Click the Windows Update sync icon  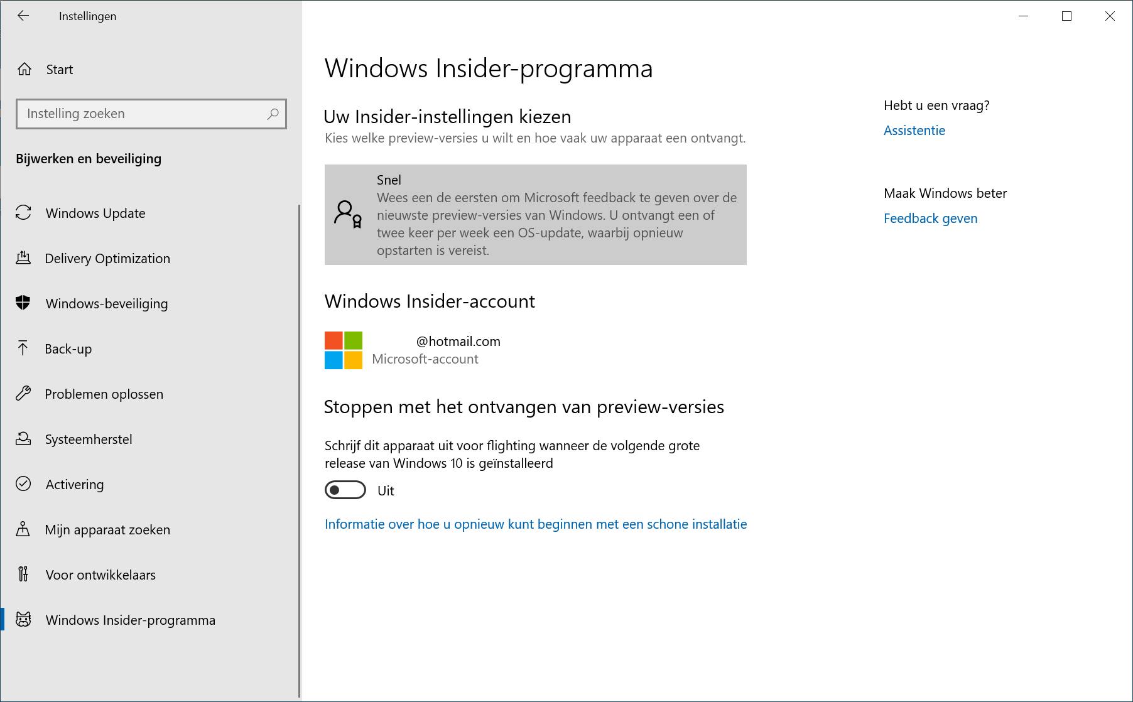[23, 213]
